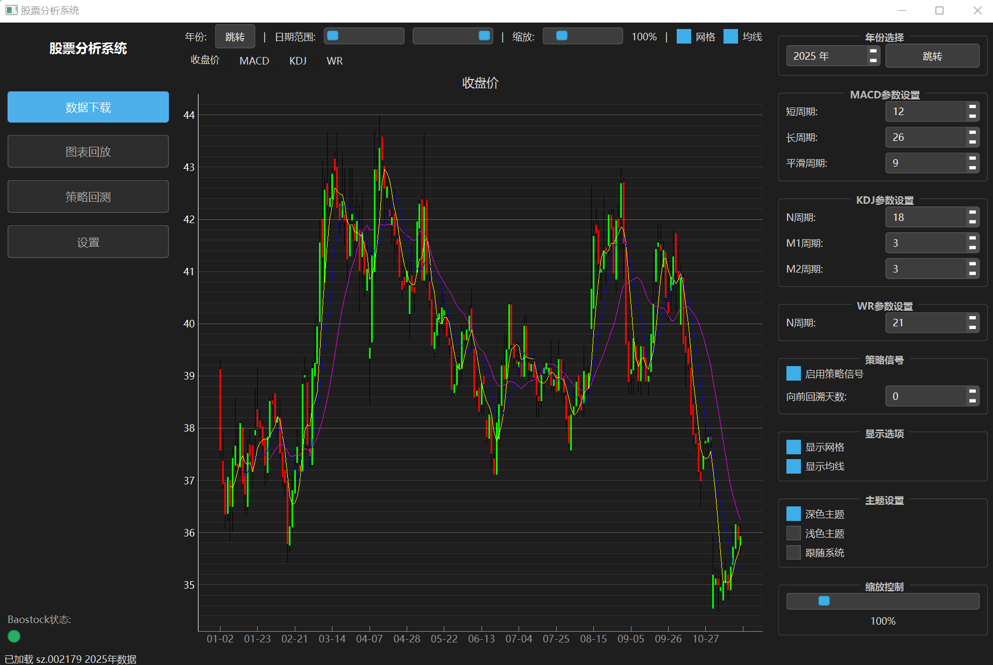Decrease WR N周期 value with down arrow
993x665 pixels.
point(973,327)
